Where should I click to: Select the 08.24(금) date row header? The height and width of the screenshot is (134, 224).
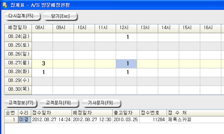[x=18, y=37]
